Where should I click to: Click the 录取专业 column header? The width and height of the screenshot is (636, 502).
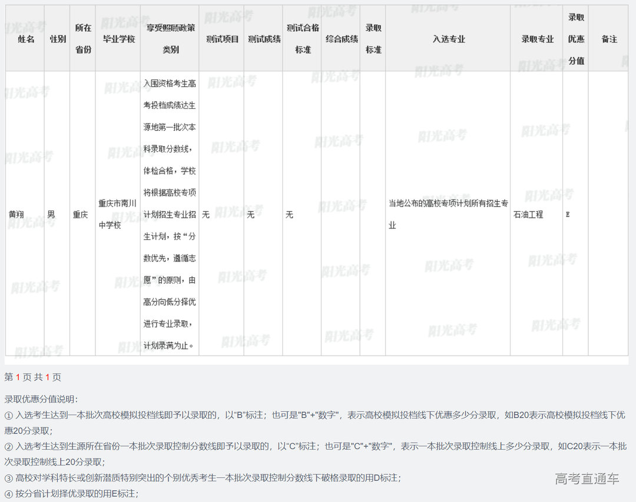[537, 39]
